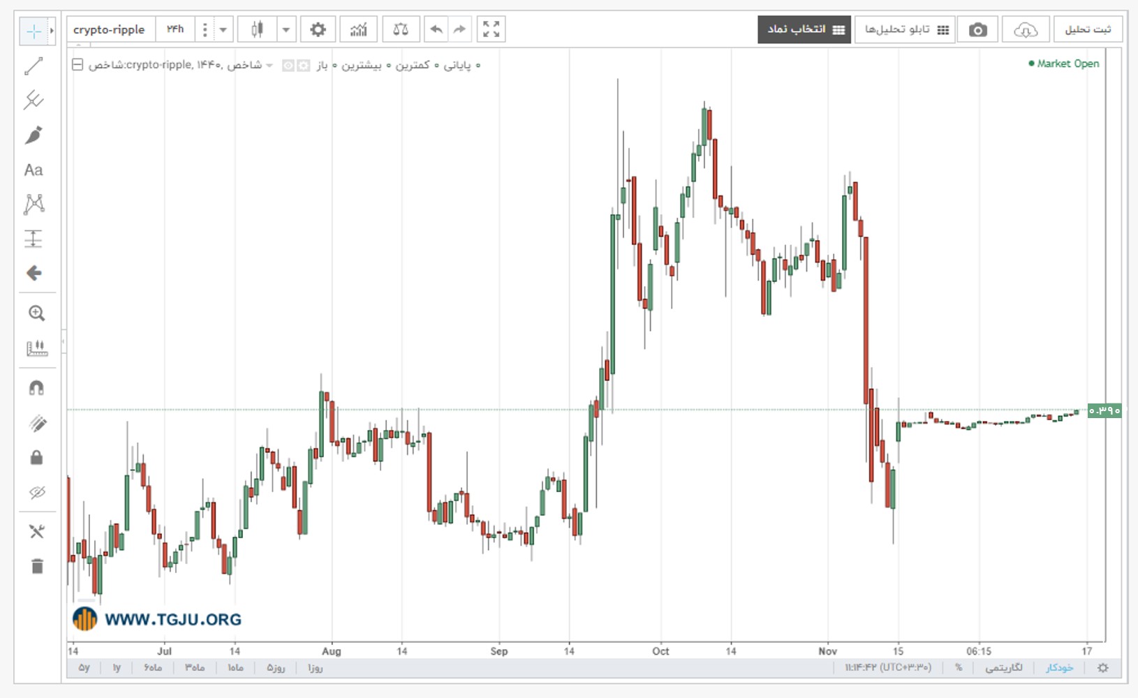
Task: Click the crypto-ripple symbol field
Action: [x=110, y=29]
